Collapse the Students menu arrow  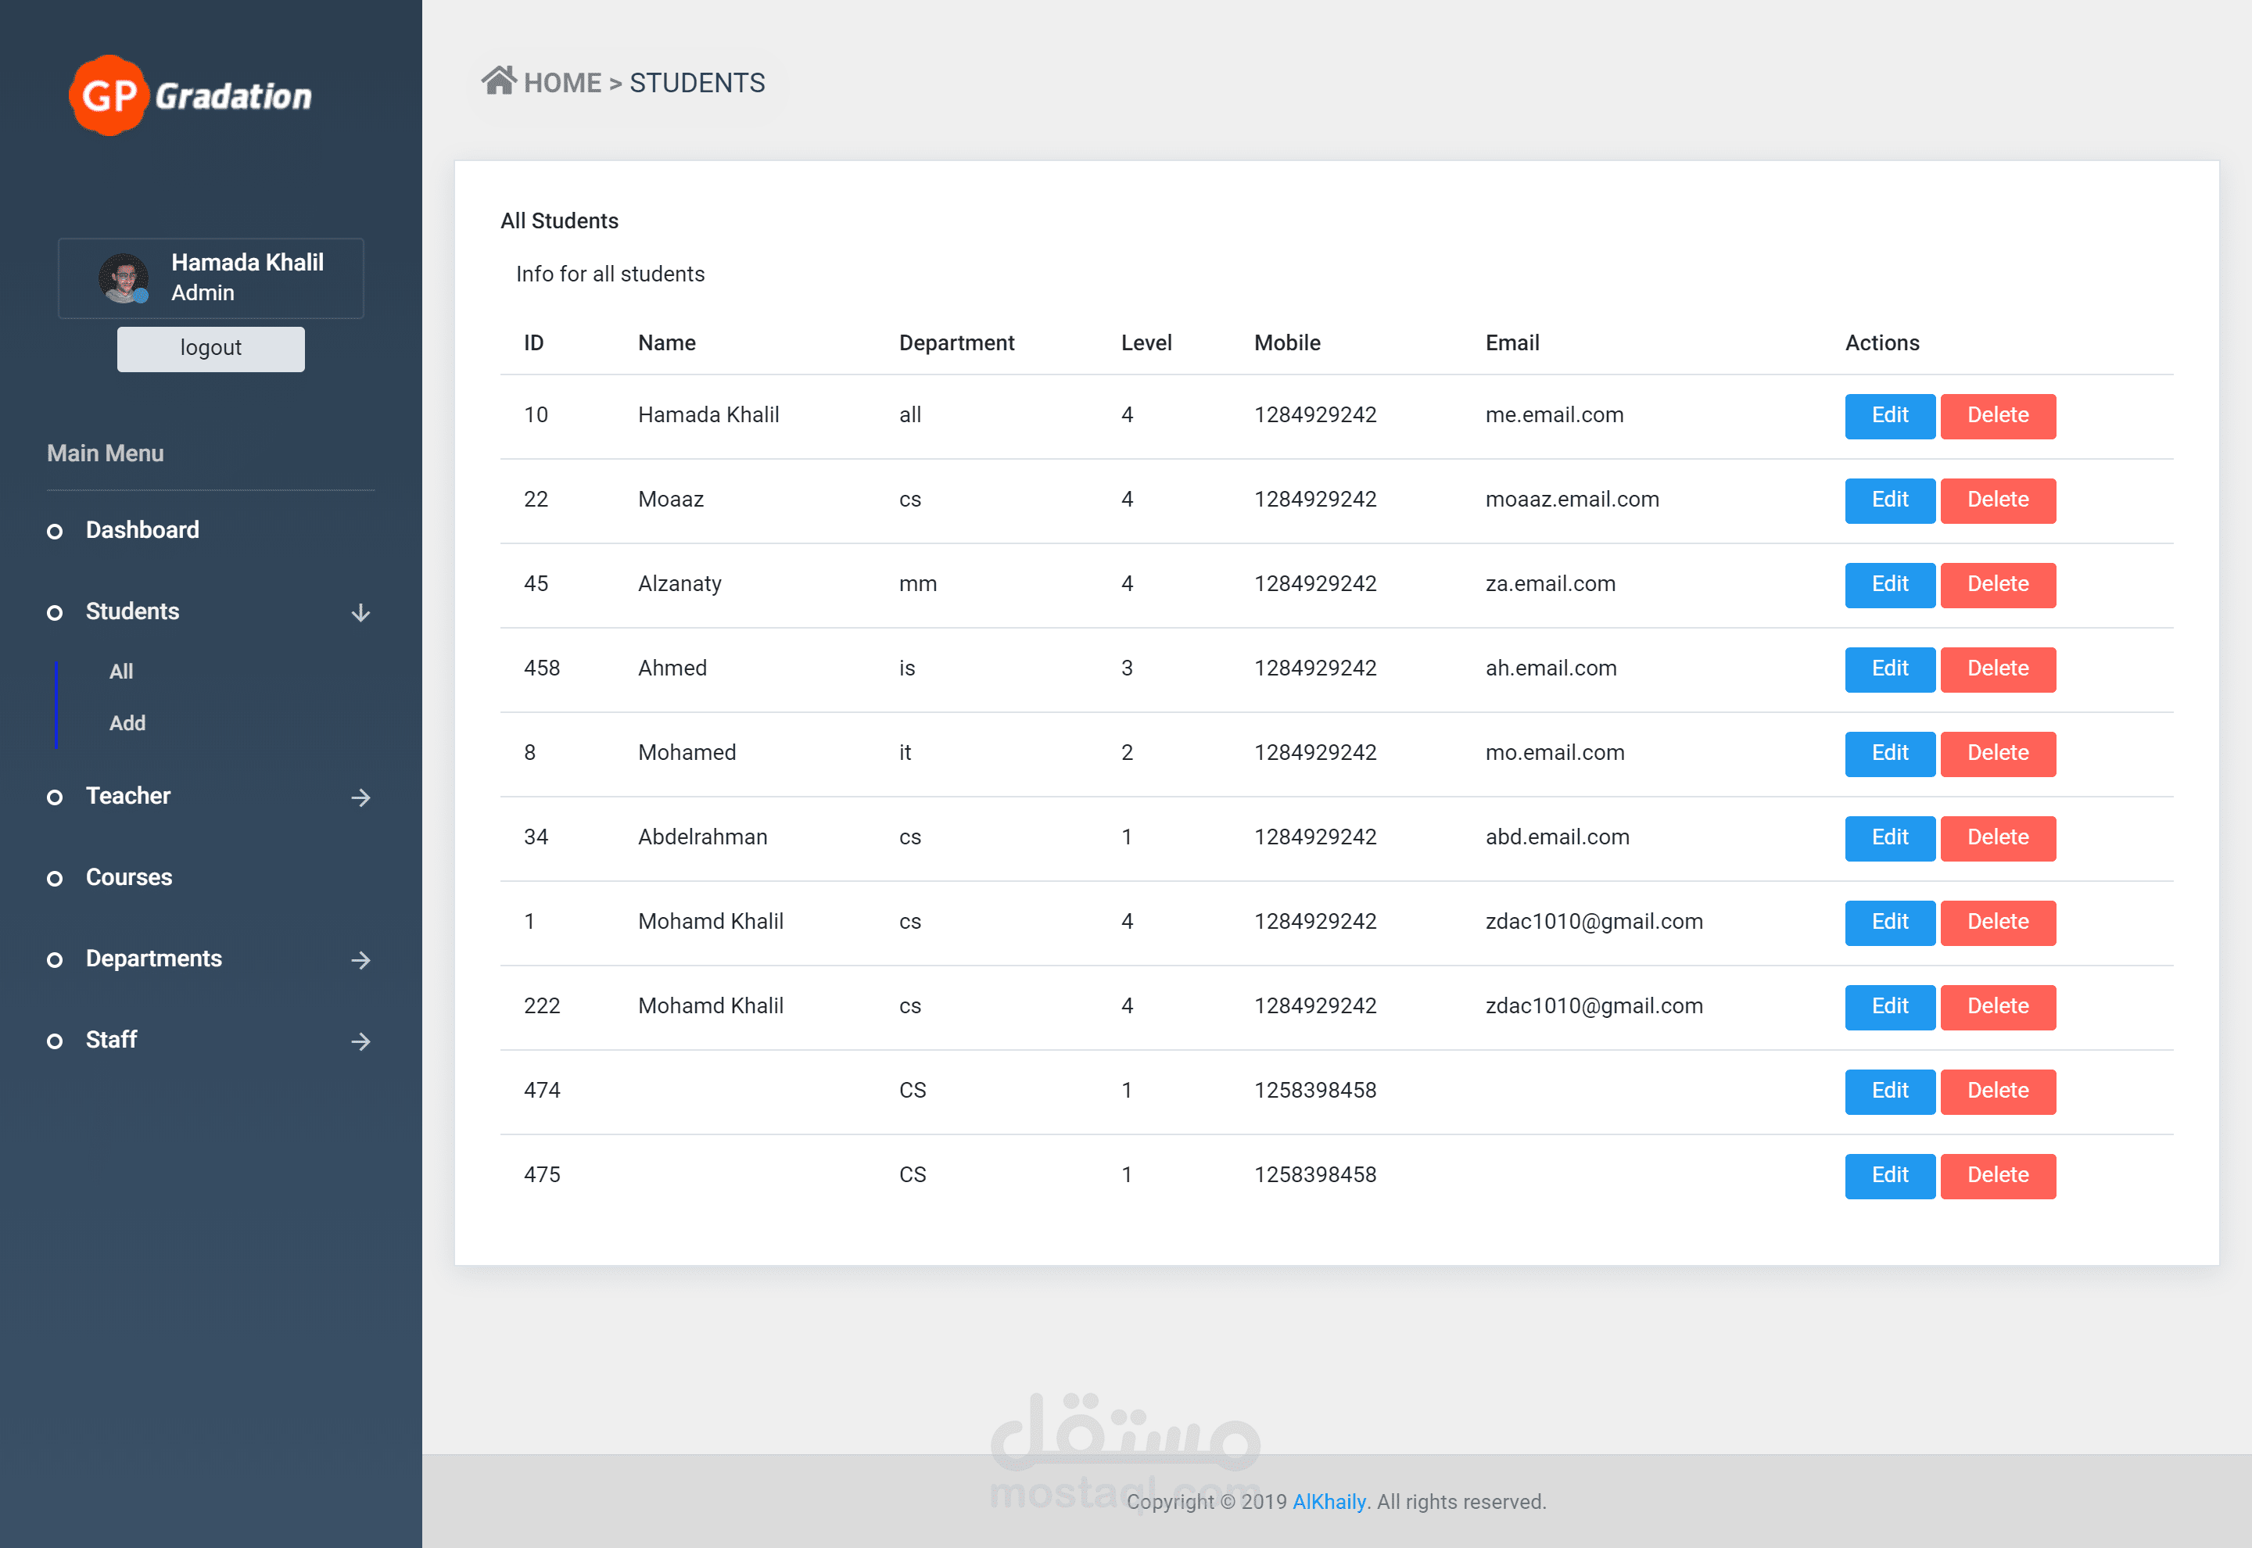360,613
